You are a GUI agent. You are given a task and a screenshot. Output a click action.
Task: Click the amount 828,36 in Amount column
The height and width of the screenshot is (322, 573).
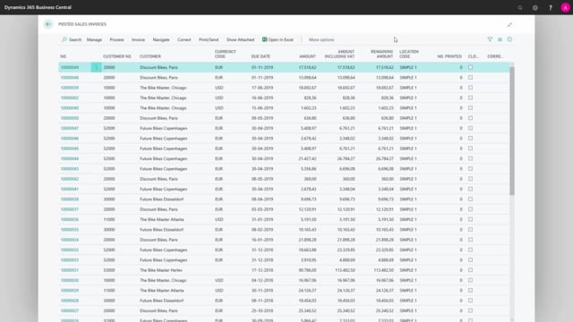(310, 97)
